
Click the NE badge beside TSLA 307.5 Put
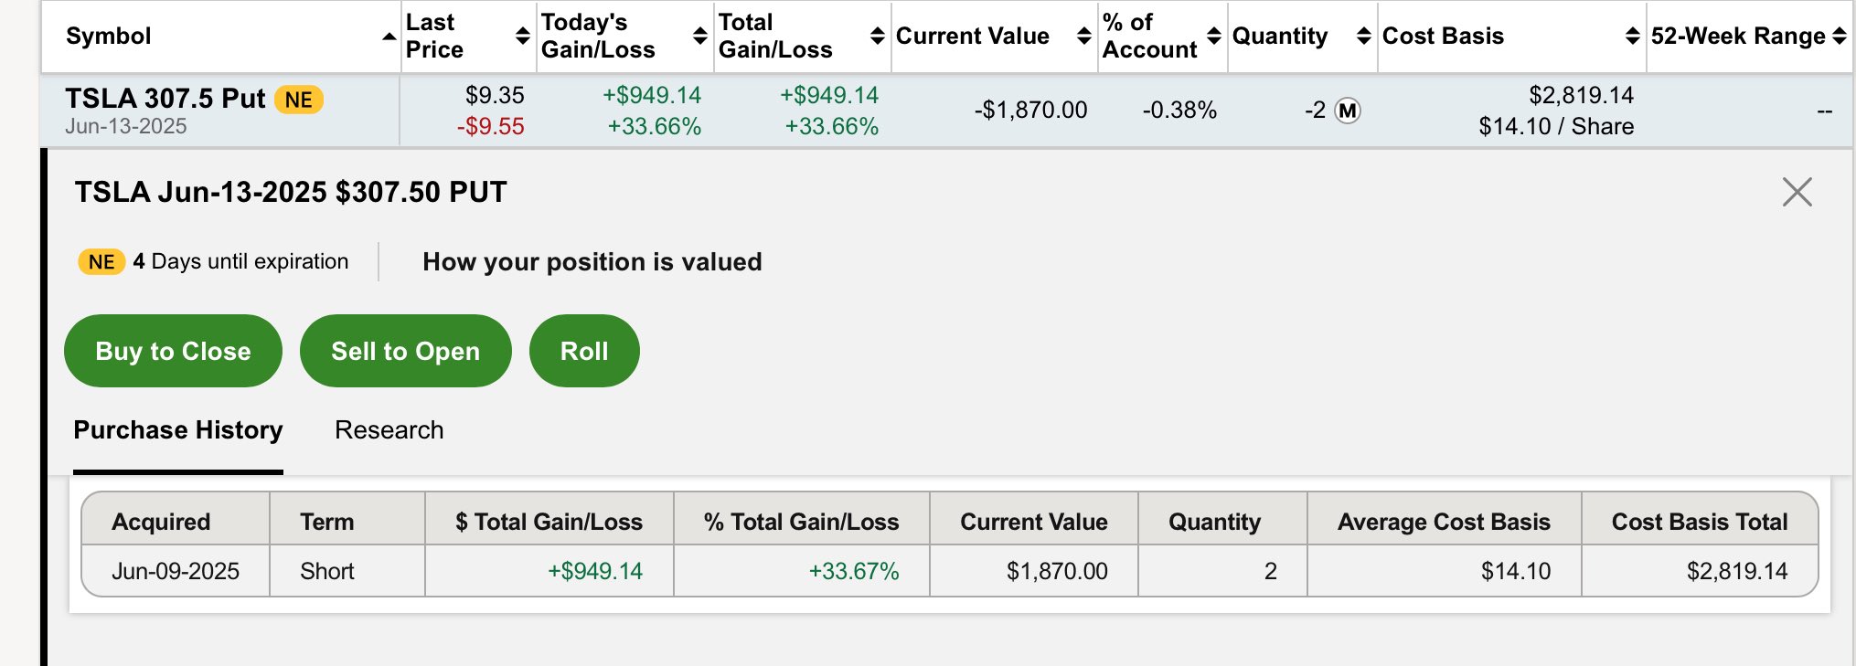pos(299,100)
